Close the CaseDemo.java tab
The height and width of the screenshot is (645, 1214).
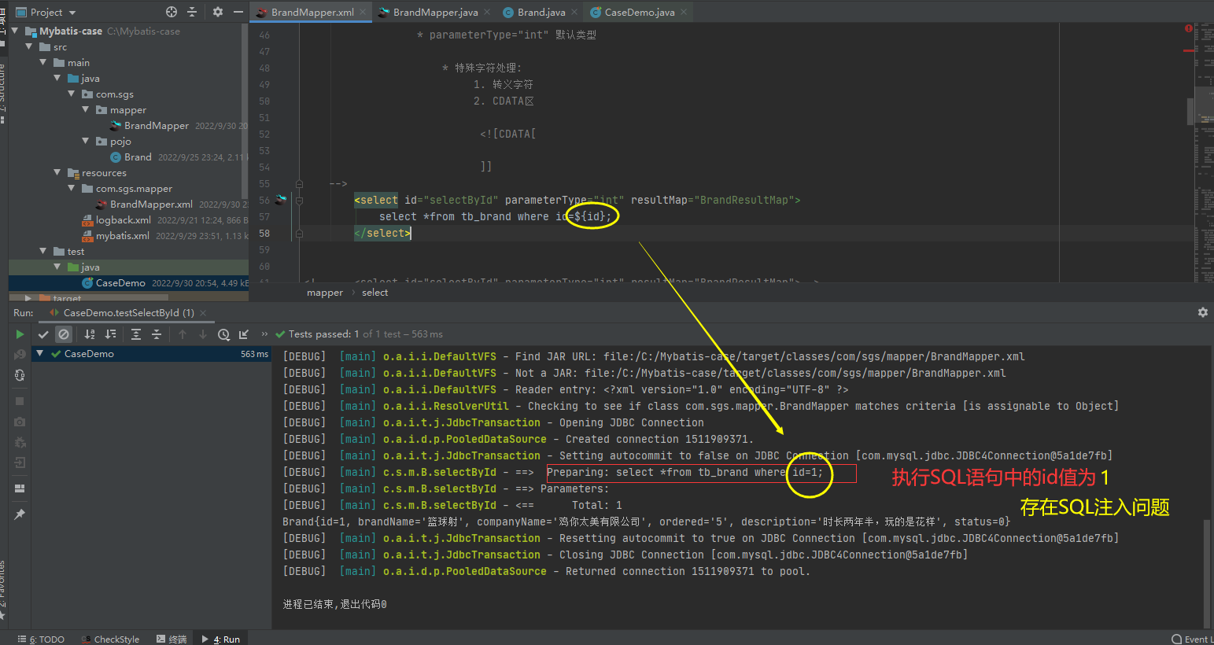coord(684,12)
